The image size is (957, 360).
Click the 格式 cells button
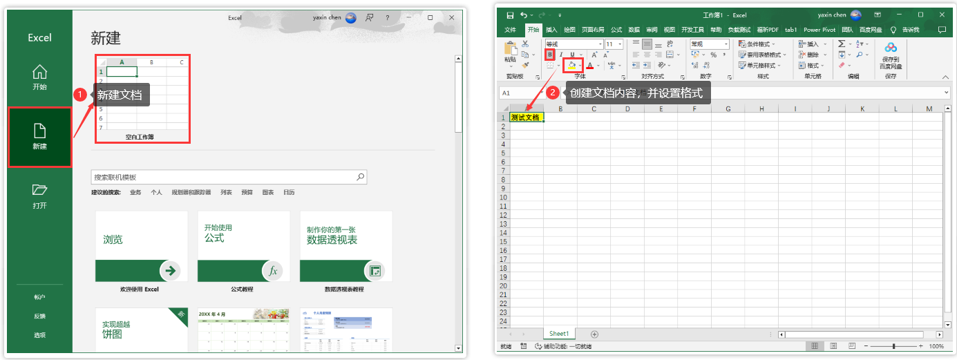tap(812, 66)
